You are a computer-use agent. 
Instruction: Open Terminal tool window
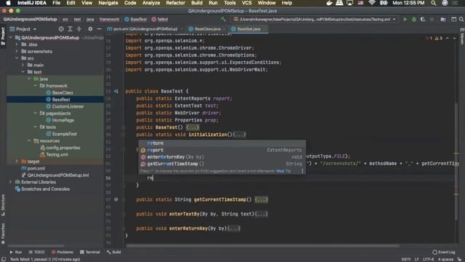90,253
